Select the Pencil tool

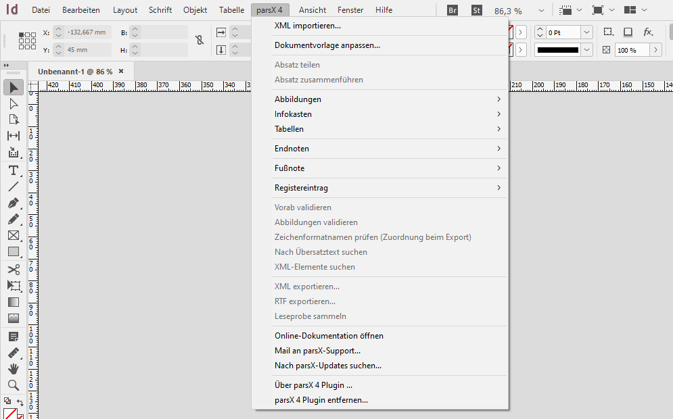pyautogui.click(x=14, y=219)
